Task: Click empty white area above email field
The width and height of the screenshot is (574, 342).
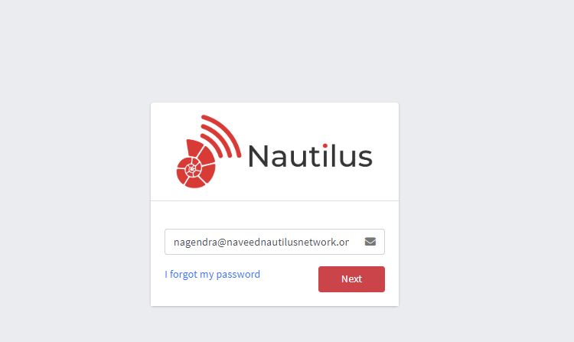Action: [275, 215]
